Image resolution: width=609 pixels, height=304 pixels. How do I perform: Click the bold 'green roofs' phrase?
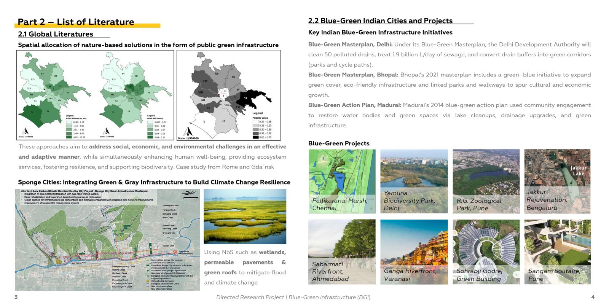point(220,273)
